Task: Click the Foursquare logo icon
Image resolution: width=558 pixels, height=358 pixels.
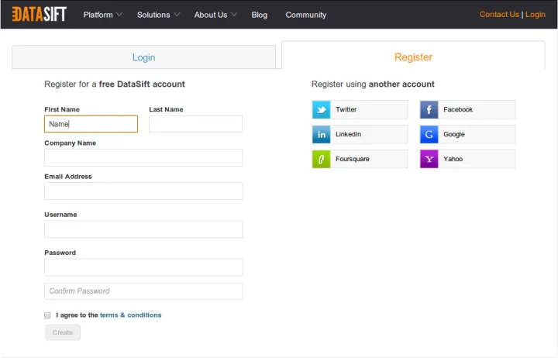Action: tap(322, 160)
